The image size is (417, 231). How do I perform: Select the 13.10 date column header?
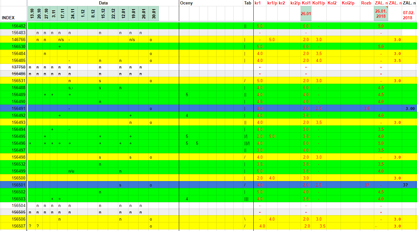pyautogui.click(x=31, y=14)
